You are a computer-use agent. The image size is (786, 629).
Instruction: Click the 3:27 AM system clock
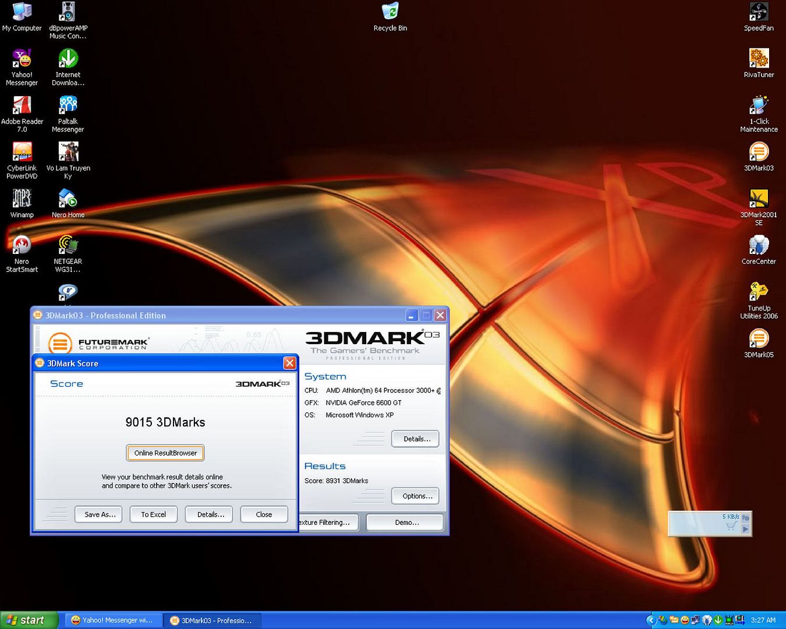(x=763, y=620)
